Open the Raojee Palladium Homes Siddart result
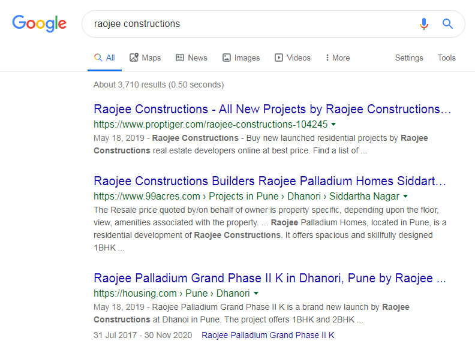Viewport: 475px width, 344px height. [x=270, y=181]
